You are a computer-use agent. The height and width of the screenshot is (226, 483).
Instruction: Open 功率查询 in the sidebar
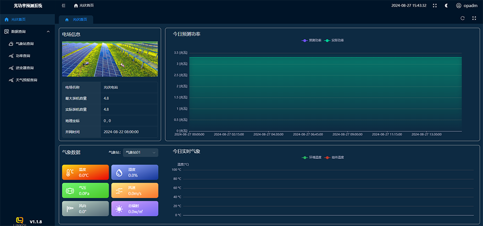point(23,56)
